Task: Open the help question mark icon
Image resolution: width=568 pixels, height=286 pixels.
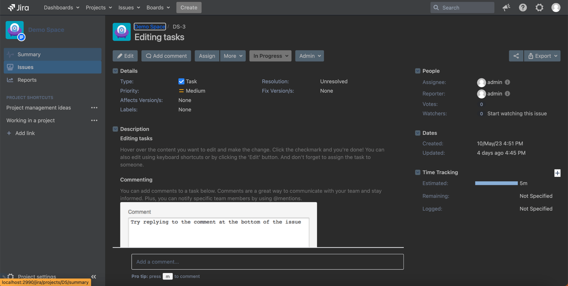Action: (x=523, y=7)
